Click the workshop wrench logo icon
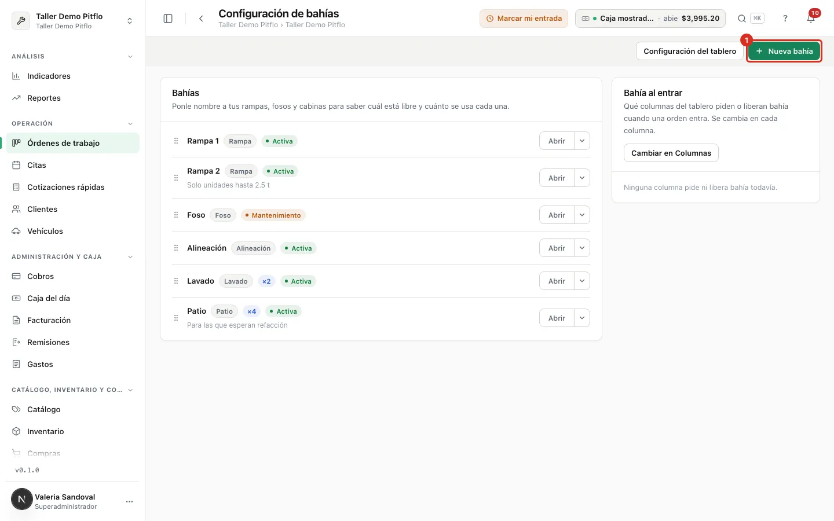834x521 pixels. click(21, 21)
